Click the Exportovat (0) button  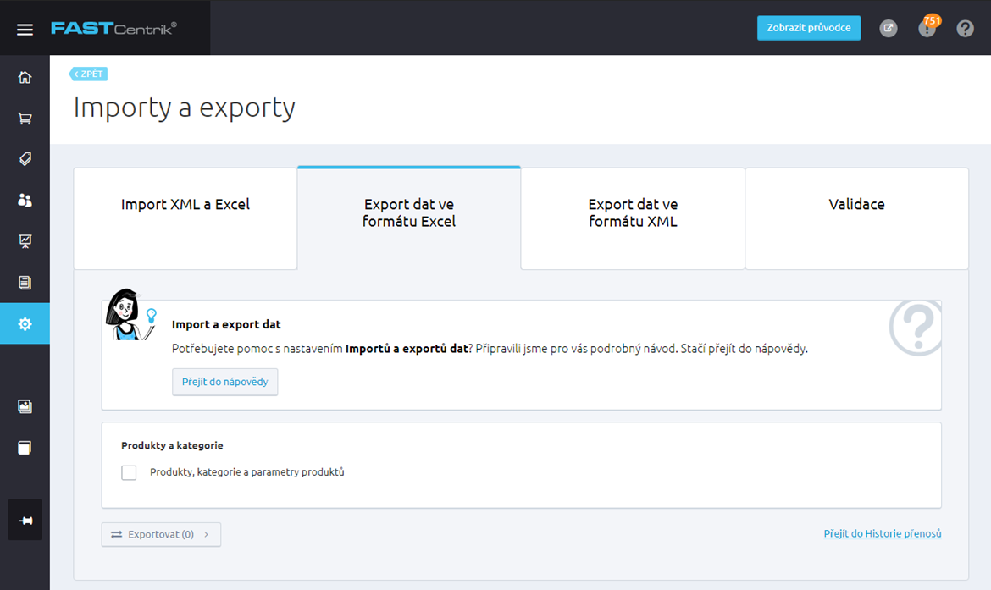161,534
